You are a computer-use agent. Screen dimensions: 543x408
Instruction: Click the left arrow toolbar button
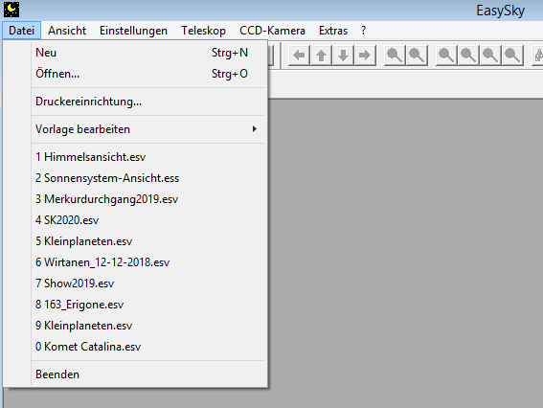point(299,55)
